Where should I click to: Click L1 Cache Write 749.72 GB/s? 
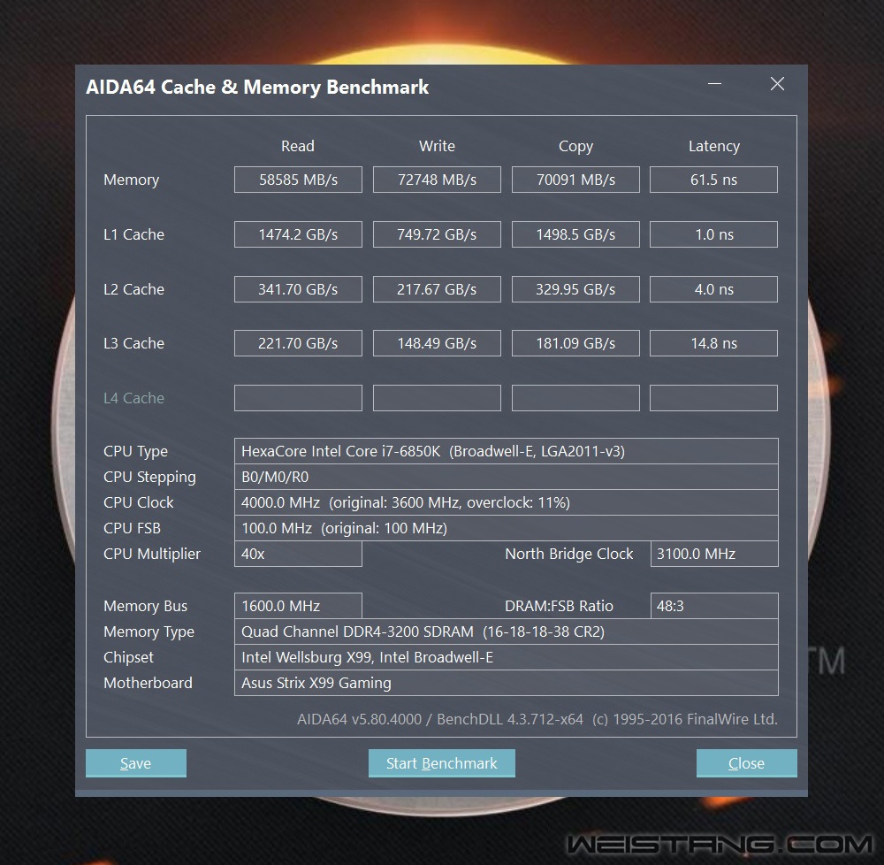(x=437, y=234)
